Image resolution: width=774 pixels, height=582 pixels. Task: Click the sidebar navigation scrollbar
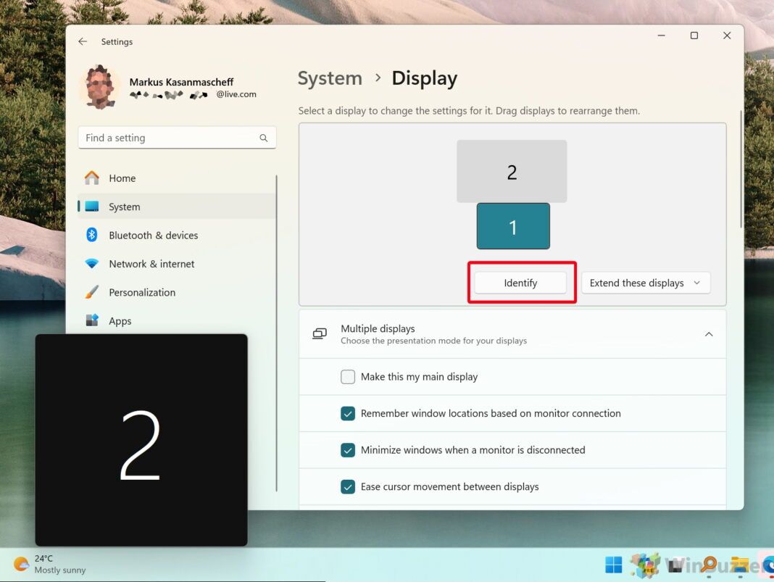coord(276,333)
